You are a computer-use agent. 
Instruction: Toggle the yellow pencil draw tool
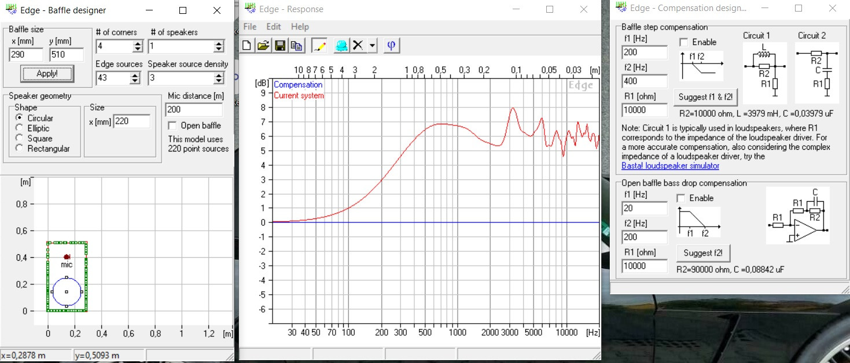tap(319, 46)
